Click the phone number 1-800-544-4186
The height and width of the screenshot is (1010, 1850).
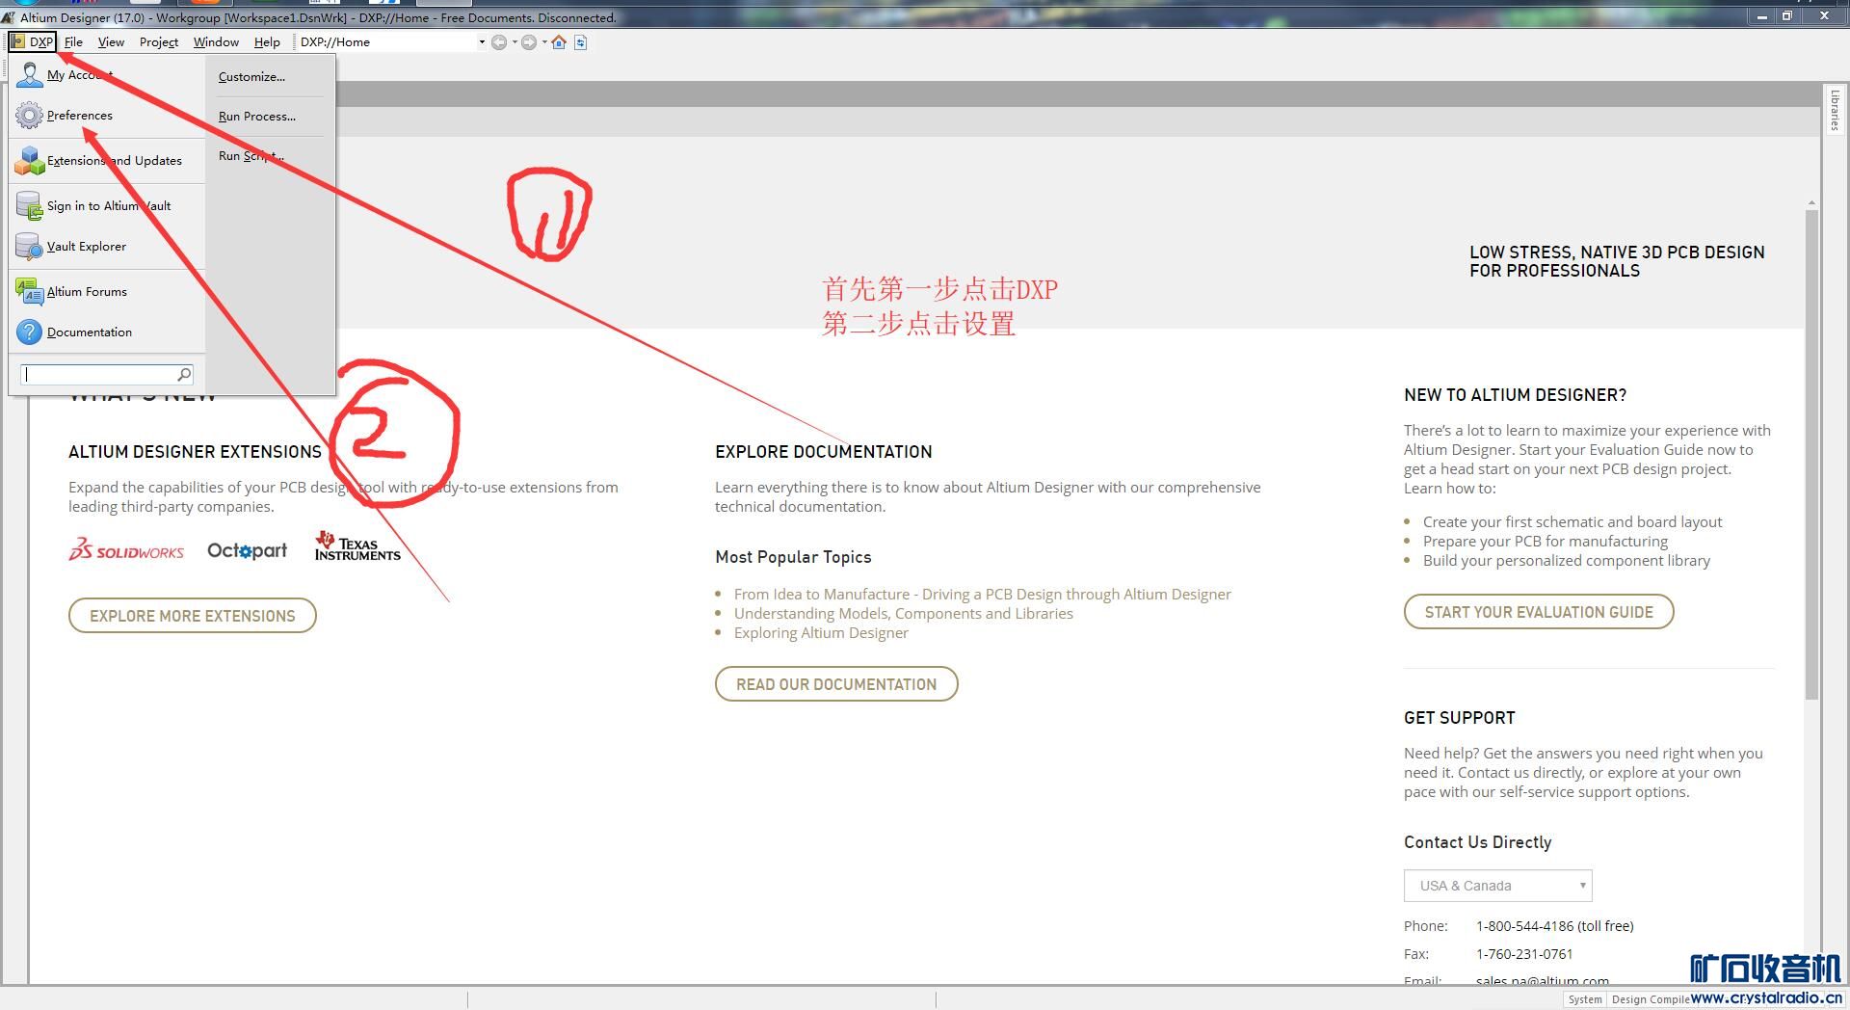click(x=1554, y=926)
